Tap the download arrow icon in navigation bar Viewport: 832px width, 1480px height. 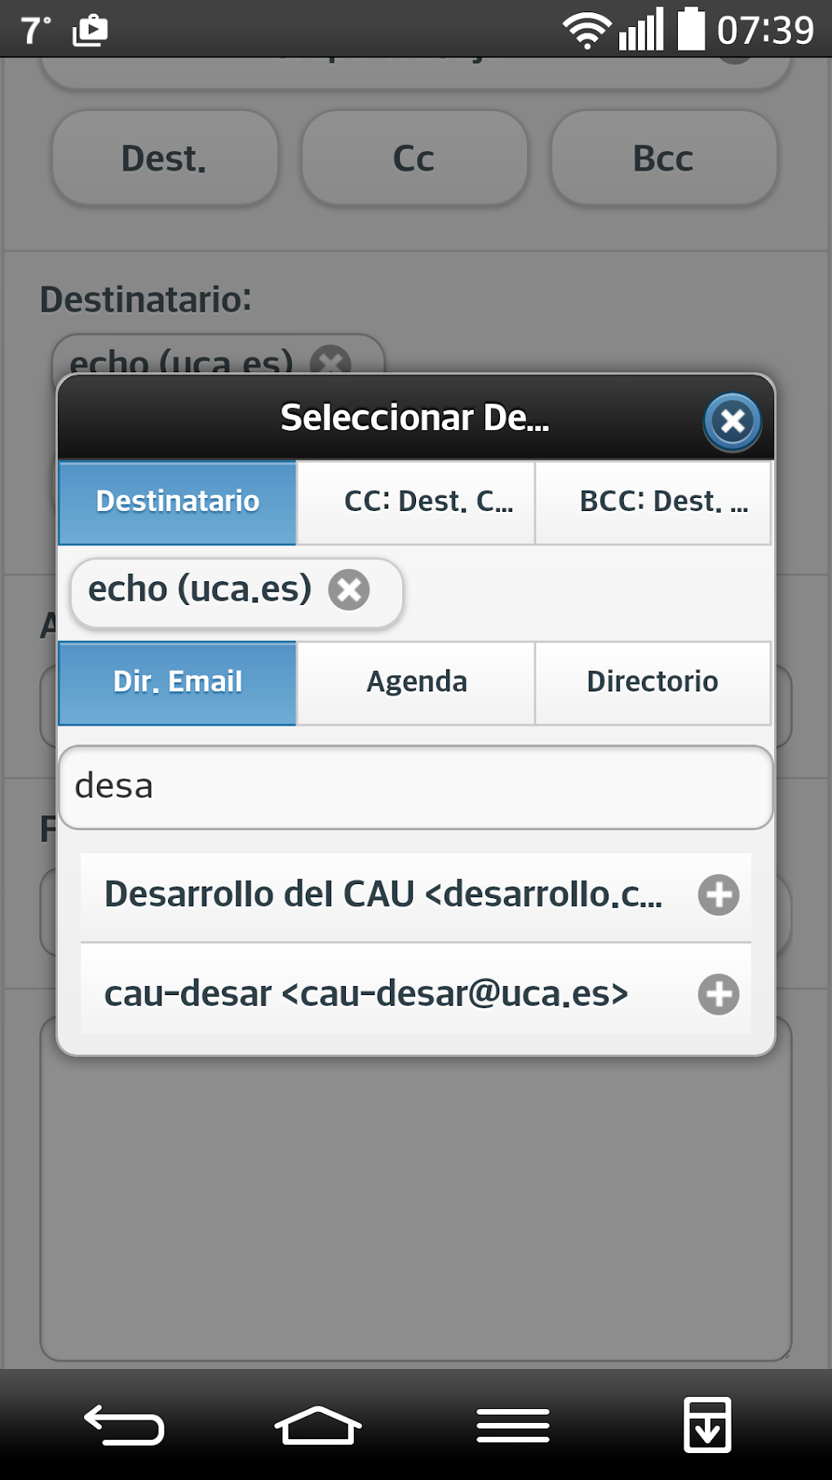point(706,1425)
